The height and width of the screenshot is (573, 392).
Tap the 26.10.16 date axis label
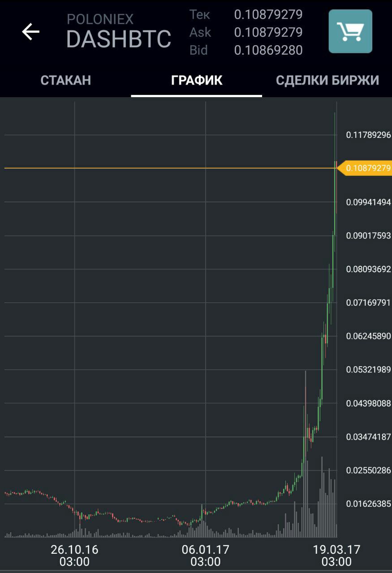pyautogui.click(x=74, y=556)
